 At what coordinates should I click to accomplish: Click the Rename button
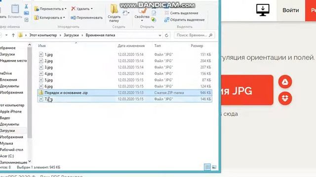(87, 18)
